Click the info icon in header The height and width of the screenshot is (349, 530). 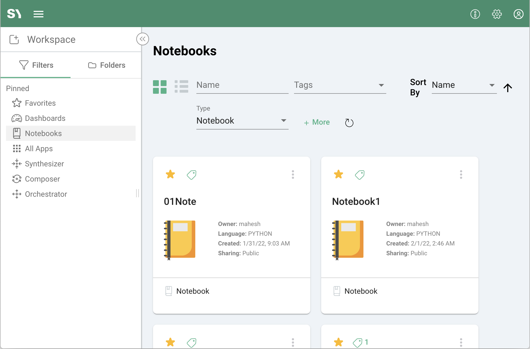(x=475, y=14)
